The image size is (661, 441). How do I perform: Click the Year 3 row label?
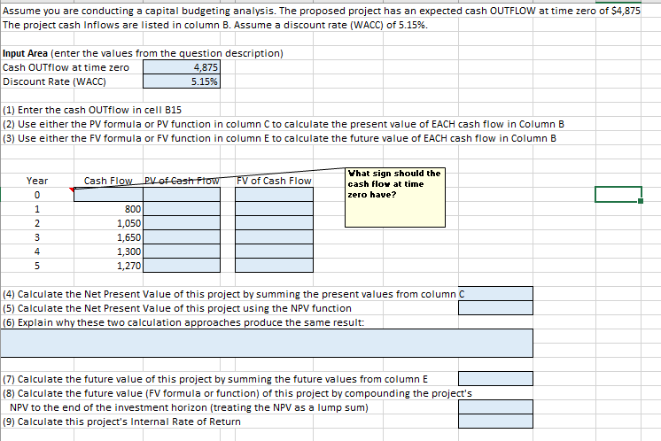[37, 237]
